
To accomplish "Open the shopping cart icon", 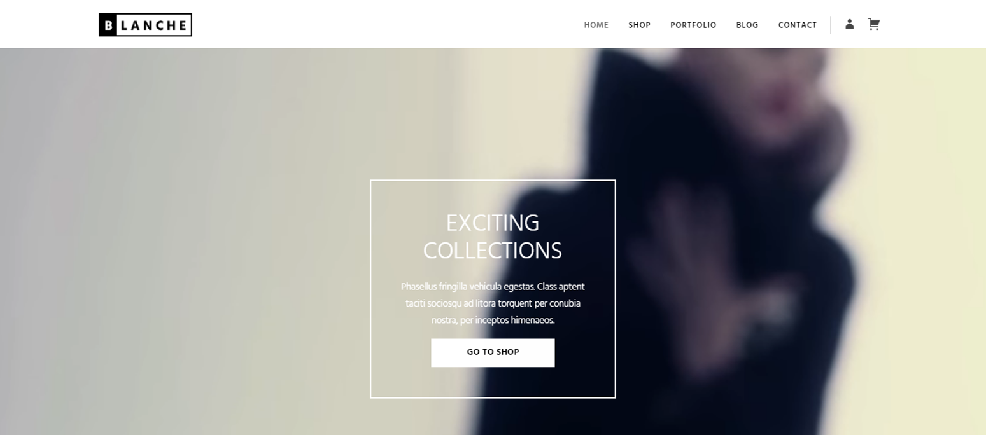I will click(x=874, y=24).
